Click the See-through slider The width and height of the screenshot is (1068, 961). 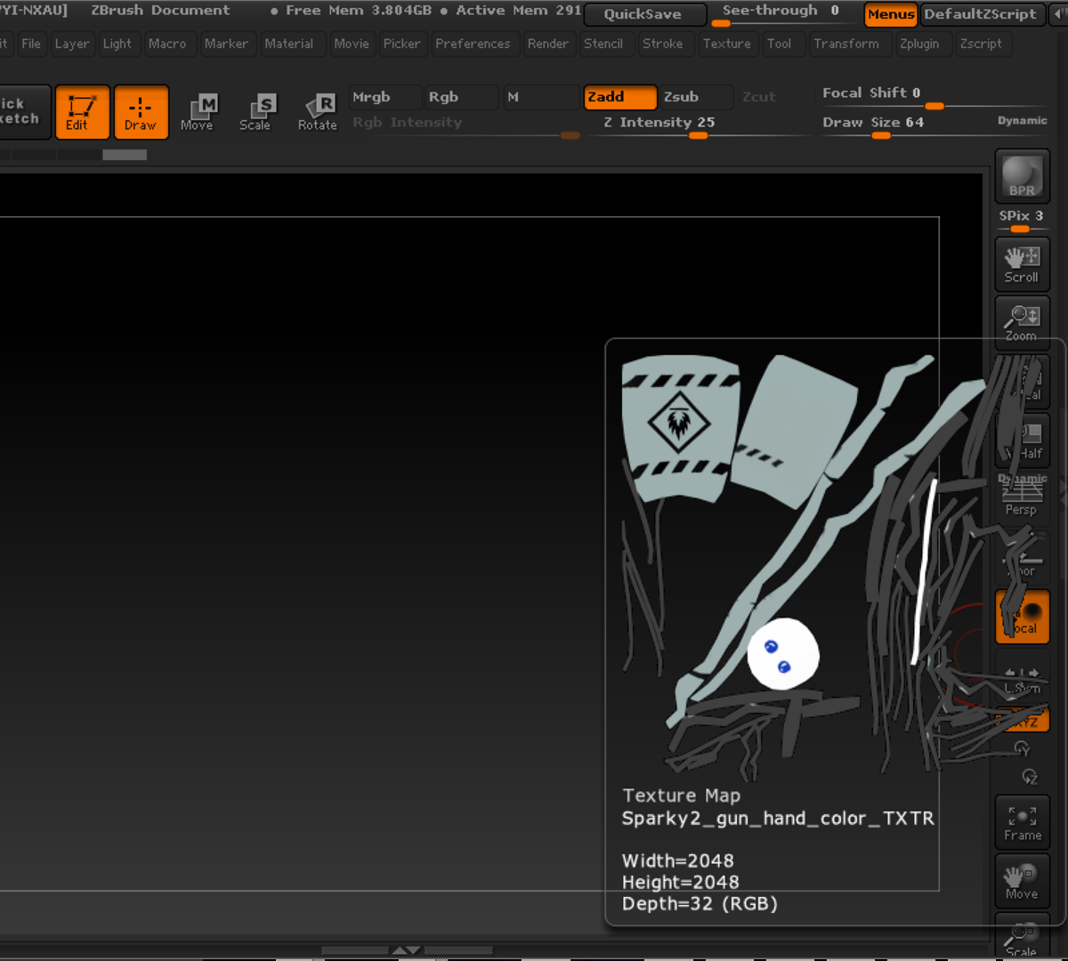click(x=781, y=13)
